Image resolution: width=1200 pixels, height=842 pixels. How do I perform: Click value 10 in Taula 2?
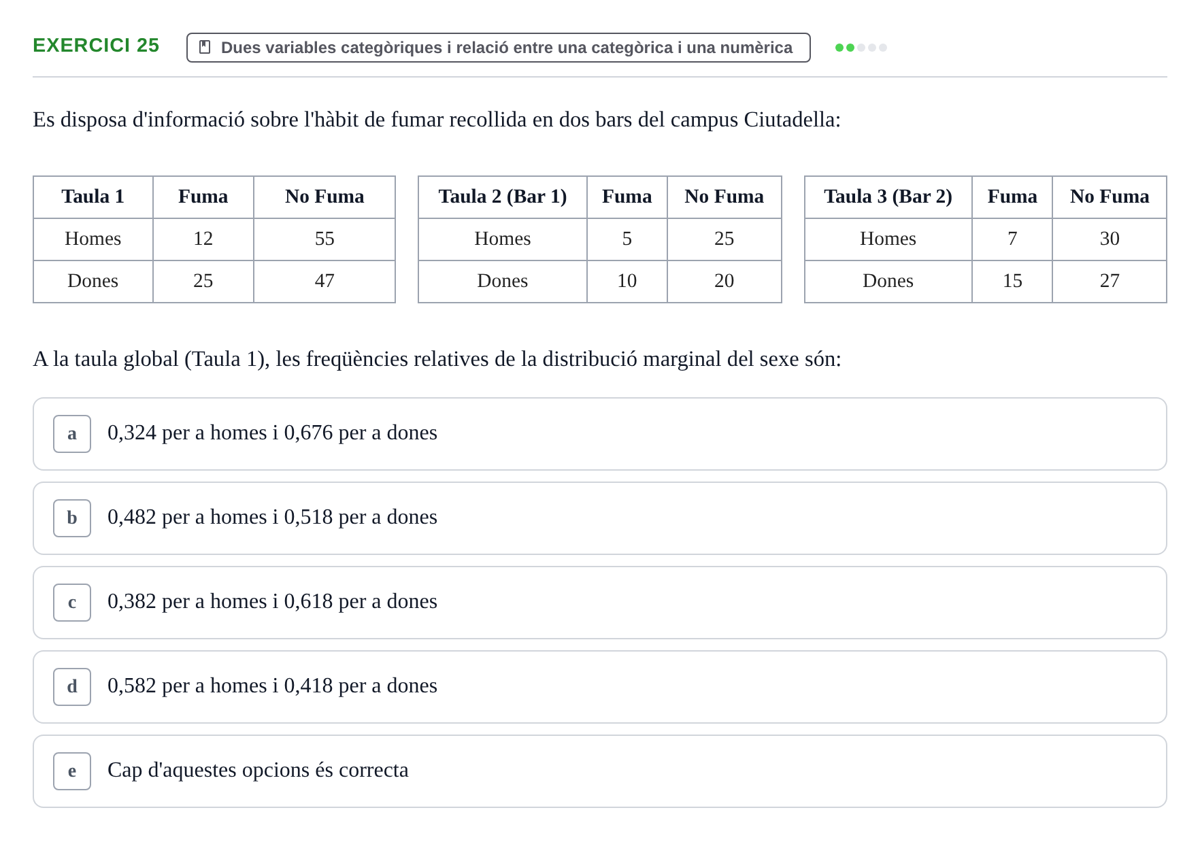click(x=627, y=281)
